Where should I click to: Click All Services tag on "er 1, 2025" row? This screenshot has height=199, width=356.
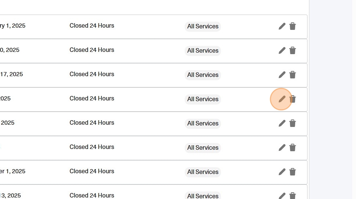(203, 172)
